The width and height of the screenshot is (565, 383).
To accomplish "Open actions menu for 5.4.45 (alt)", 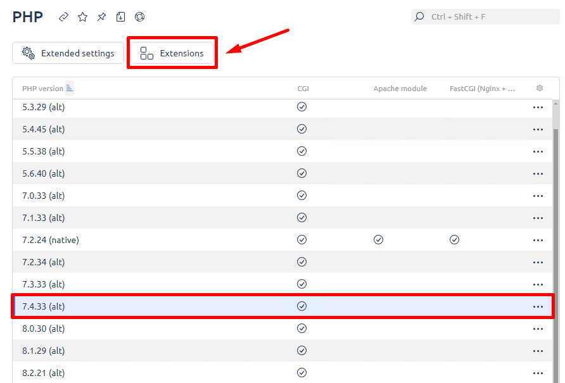I will pos(538,129).
